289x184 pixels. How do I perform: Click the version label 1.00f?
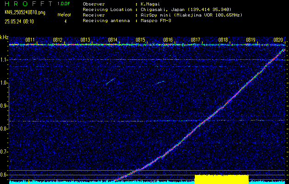click(63, 4)
